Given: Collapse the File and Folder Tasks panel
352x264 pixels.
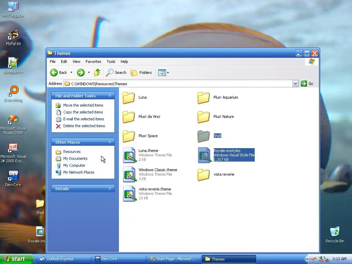Looking at the screenshot, I should point(110,96).
